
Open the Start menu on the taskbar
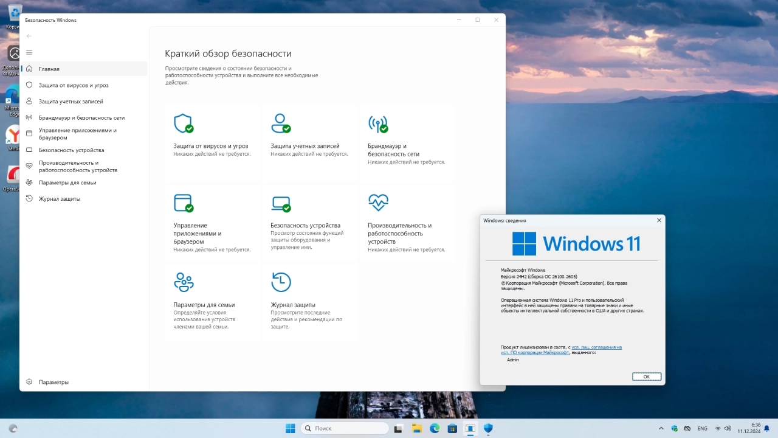coord(291,428)
